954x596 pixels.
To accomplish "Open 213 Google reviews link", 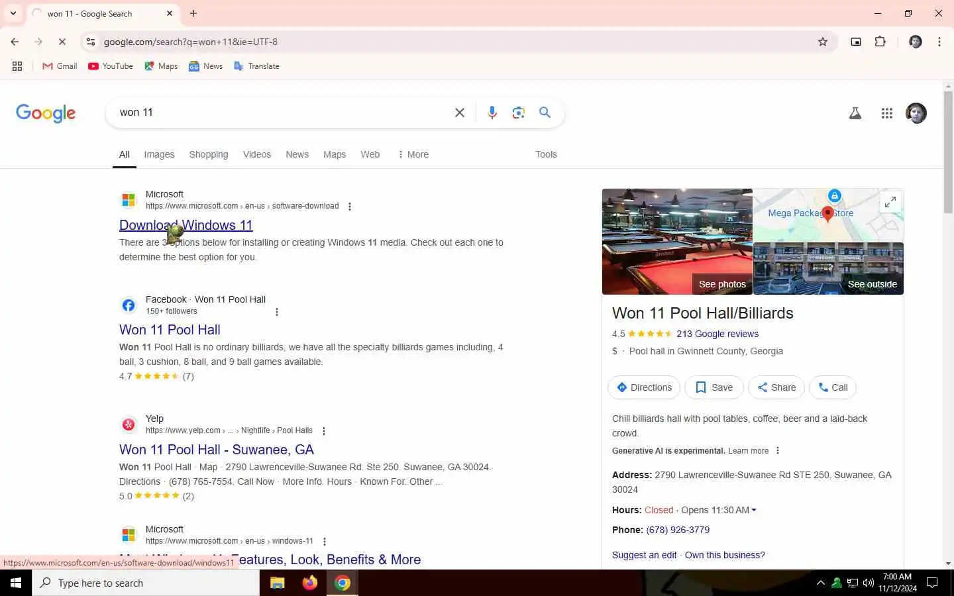I will pos(717,334).
